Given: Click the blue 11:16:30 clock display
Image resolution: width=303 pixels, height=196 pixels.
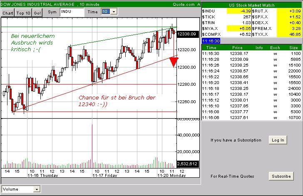Looking at the screenshot, I should pyautogui.click(x=211, y=41).
